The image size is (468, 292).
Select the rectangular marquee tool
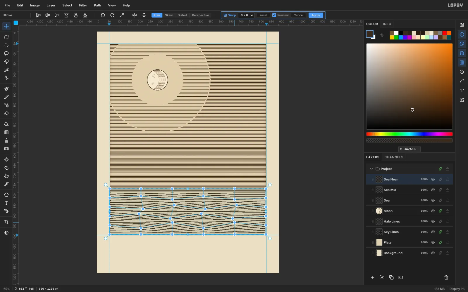(x=6, y=37)
